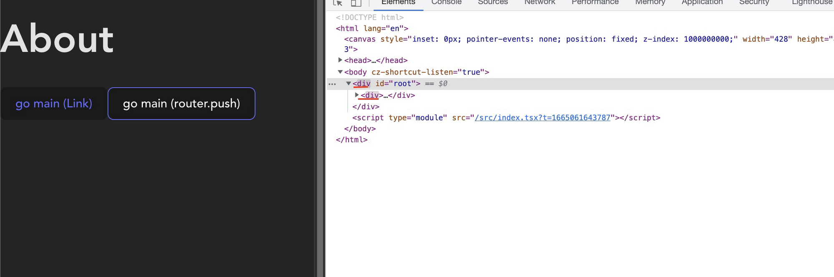Viewport: 834px width, 277px height.
Task: Select the DOCTYPE html line
Action: click(x=370, y=17)
